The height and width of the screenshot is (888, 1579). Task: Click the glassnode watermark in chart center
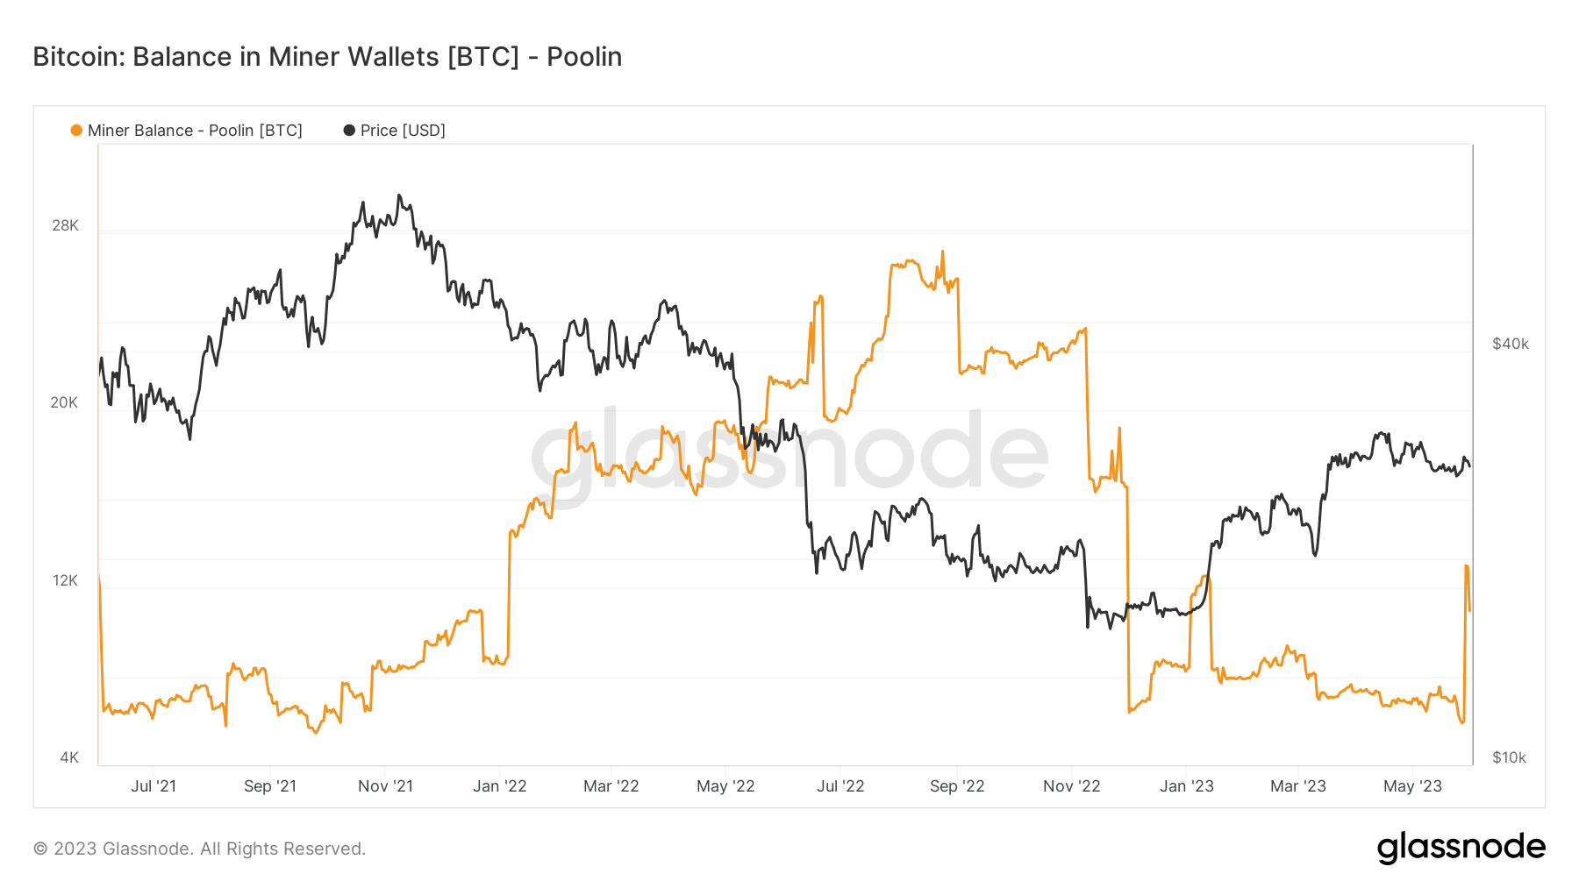click(789, 454)
